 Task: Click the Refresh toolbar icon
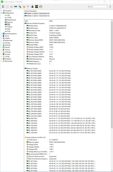(x=3, y=7)
